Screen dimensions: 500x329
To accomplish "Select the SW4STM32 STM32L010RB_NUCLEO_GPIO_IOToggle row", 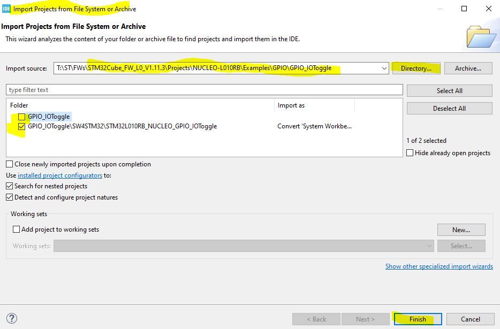I will point(204,126).
